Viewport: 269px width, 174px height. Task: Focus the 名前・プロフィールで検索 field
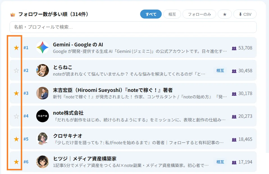pyautogui.click(x=133, y=27)
